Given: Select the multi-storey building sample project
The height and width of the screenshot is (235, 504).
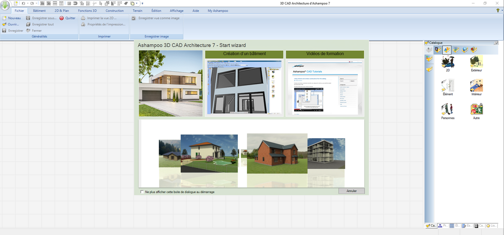Looking at the screenshot, I should [326, 154].
